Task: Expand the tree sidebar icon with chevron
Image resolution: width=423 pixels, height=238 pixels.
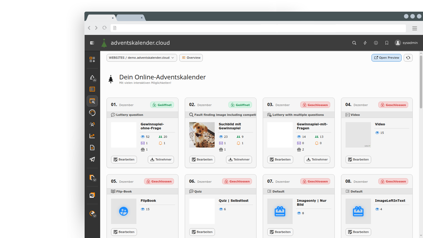Action: [x=92, y=78]
